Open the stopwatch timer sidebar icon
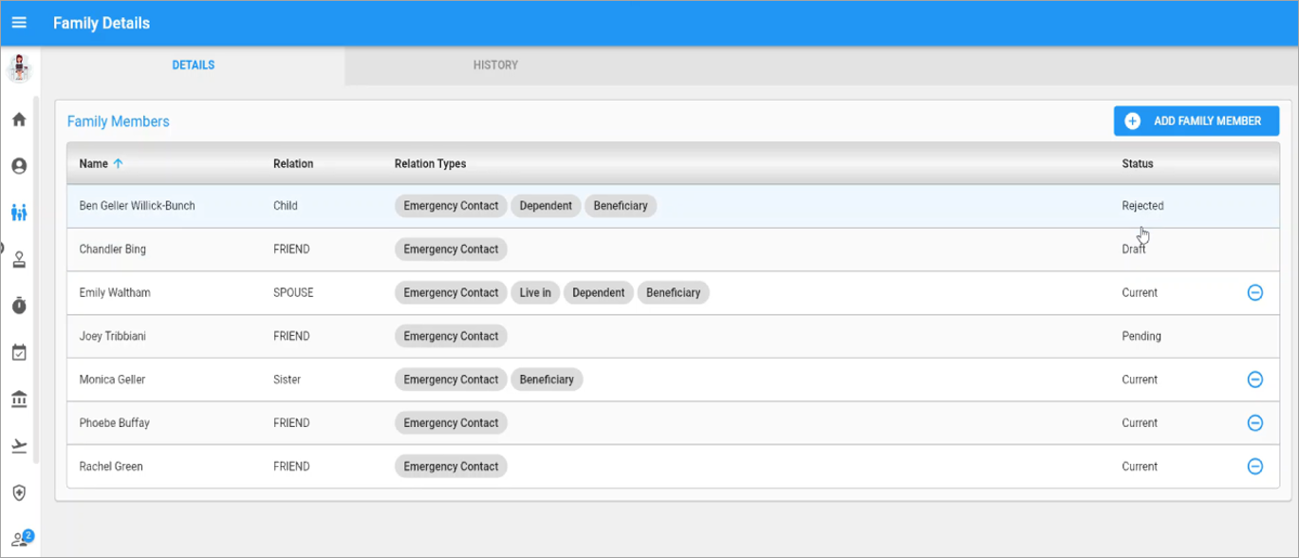 [19, 306]
